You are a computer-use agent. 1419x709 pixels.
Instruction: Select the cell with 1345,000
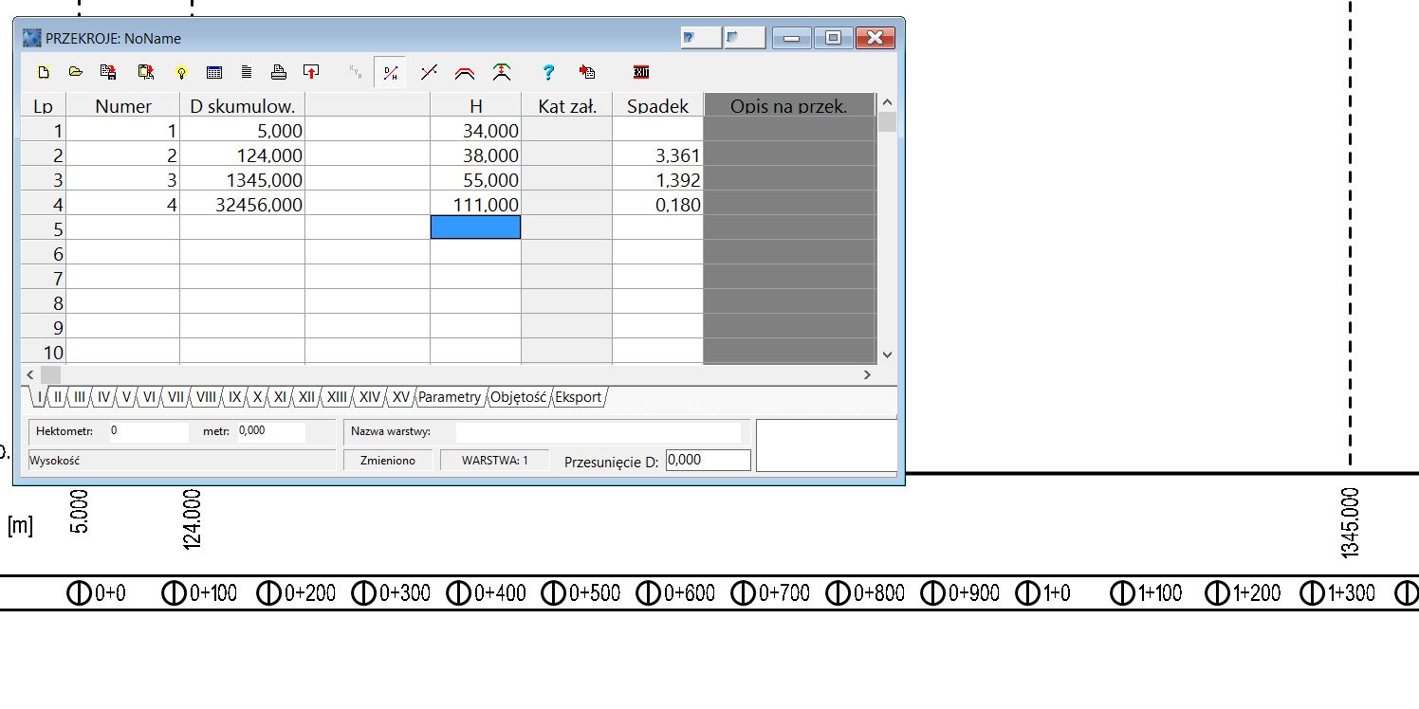click(x=243, y=179)
